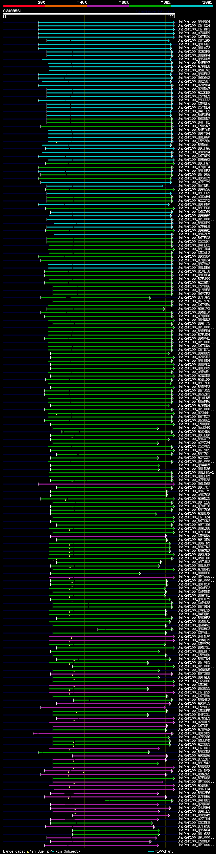The image size is (216, 854).
Task: Select the label UniRef100_B9RAA3
Action: click(x=194, y=160)
